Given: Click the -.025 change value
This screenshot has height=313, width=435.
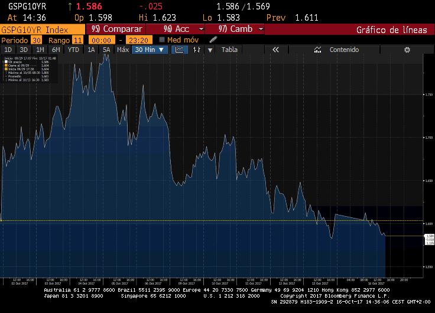Looking at the screenshot, I should click(151, 6).
